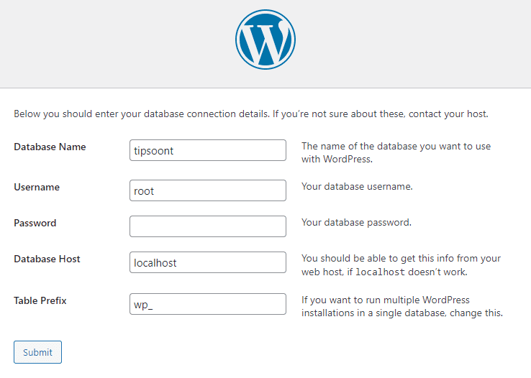531x378 pixels.
Task: Select the Password label
Action: 35,223
